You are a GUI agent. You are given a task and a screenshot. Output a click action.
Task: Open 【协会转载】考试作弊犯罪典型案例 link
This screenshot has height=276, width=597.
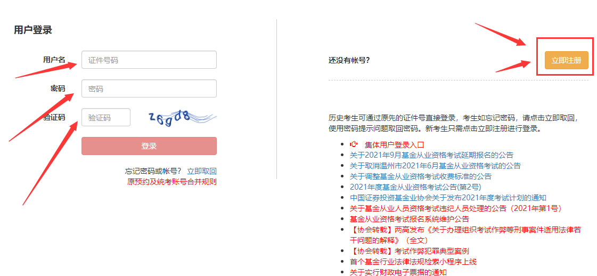[x=409, y=251]
